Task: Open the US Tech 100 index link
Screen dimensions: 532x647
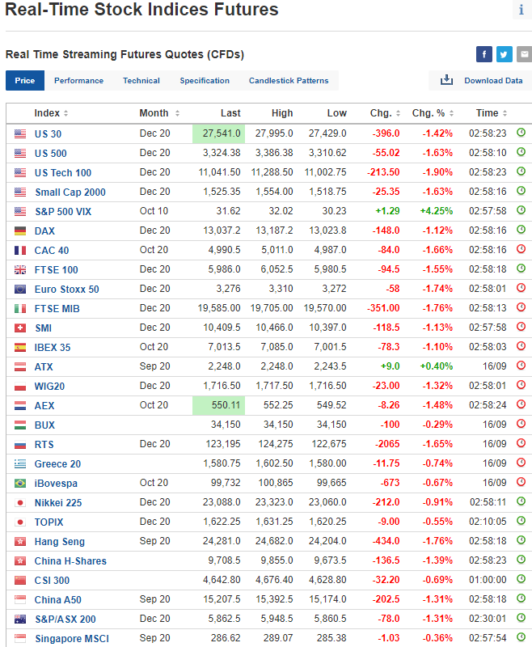Action: (x=62, y=172)
